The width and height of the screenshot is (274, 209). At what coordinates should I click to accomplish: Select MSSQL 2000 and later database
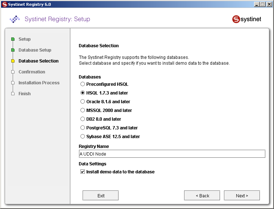83,110
